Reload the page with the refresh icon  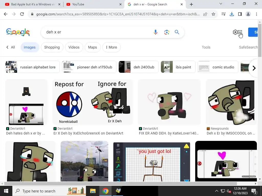tap(22, 14)
